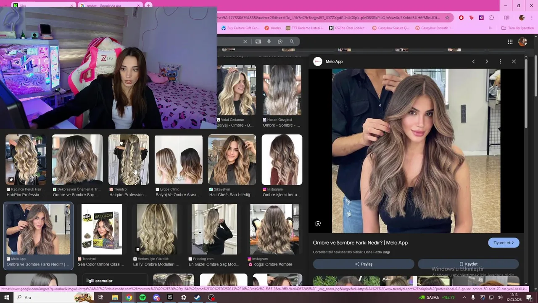Open the Caseybox Esdeath bookmark
This screenshot has height=303, width=538.
click(x=434, y=28)
